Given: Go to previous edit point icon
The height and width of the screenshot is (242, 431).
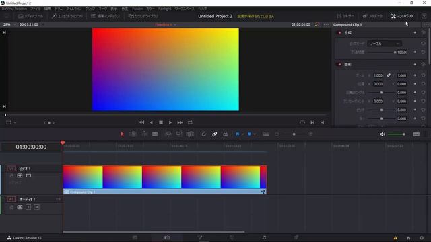Looking at the screenshot, I should [322, 122].
